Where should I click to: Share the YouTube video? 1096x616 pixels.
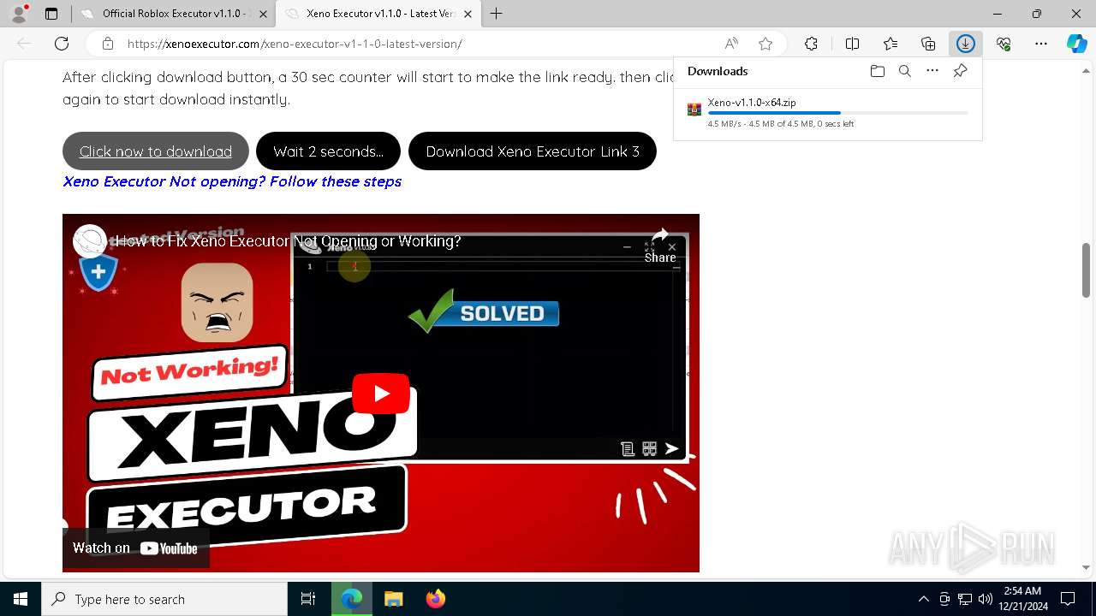pyautogui.click(x=660, y=246)
